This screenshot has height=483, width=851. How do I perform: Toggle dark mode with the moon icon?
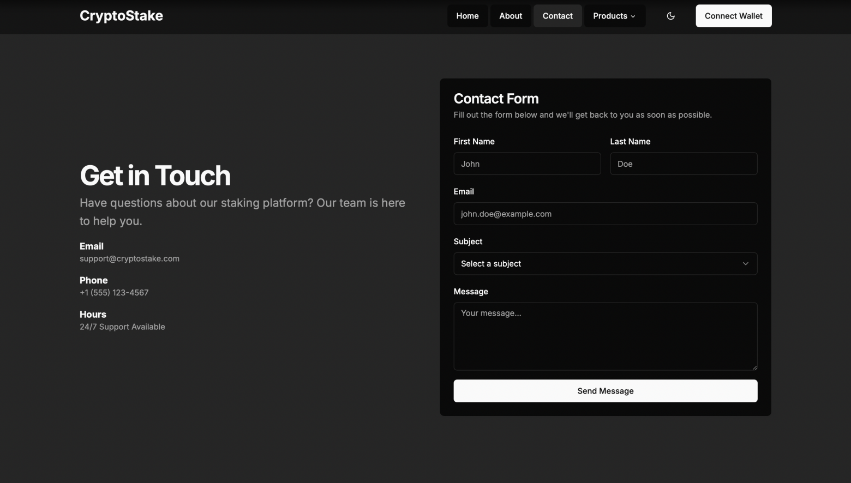click(x=670, y=16)
